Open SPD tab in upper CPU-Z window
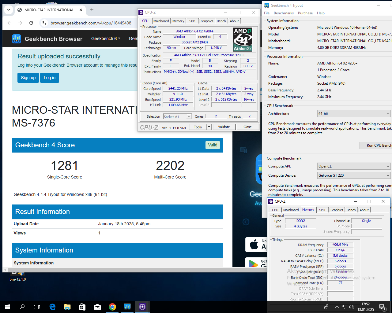The image size is (392, 313). pyautogui.click(x=192, y=21)
